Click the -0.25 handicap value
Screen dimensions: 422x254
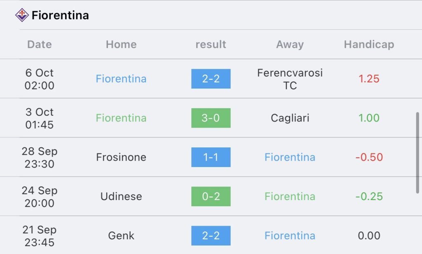369,196
